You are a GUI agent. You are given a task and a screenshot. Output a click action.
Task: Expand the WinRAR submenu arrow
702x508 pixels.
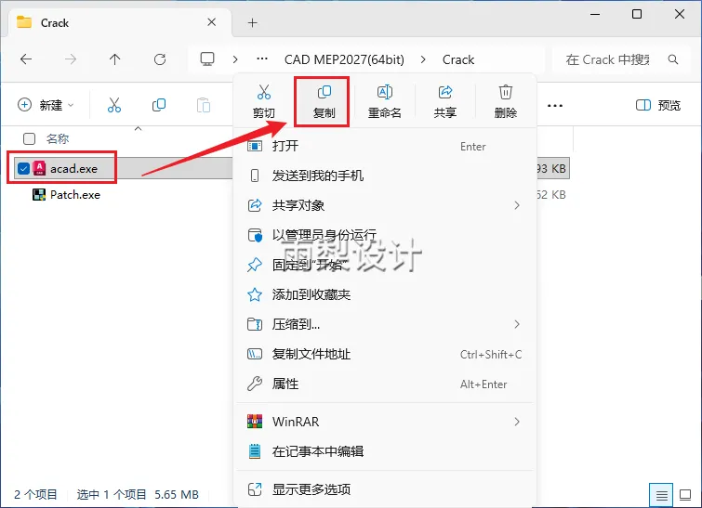pos(517,422)
